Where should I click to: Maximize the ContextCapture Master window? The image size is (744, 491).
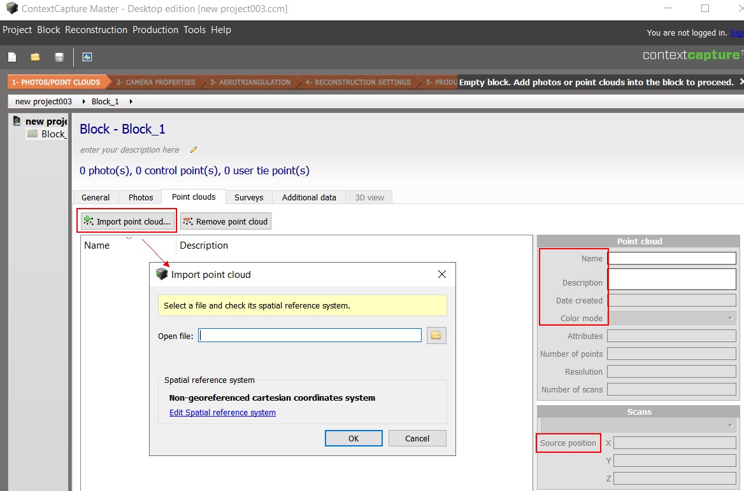[705, 8]
